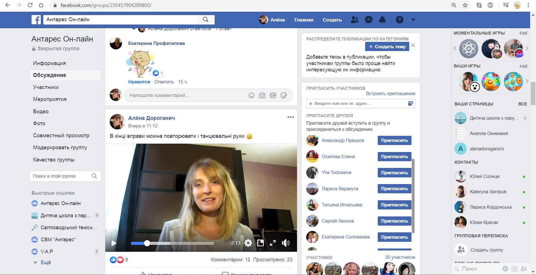This screenshot has height=275, width=536.
Task: Click friend requests icon in header
Action: [355, 20]
